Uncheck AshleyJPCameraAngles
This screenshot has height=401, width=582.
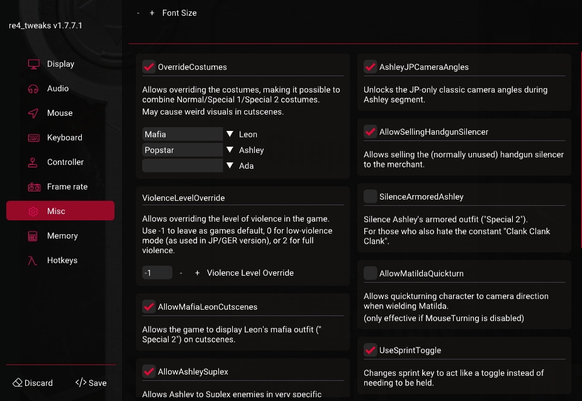[x=370, y=67]
